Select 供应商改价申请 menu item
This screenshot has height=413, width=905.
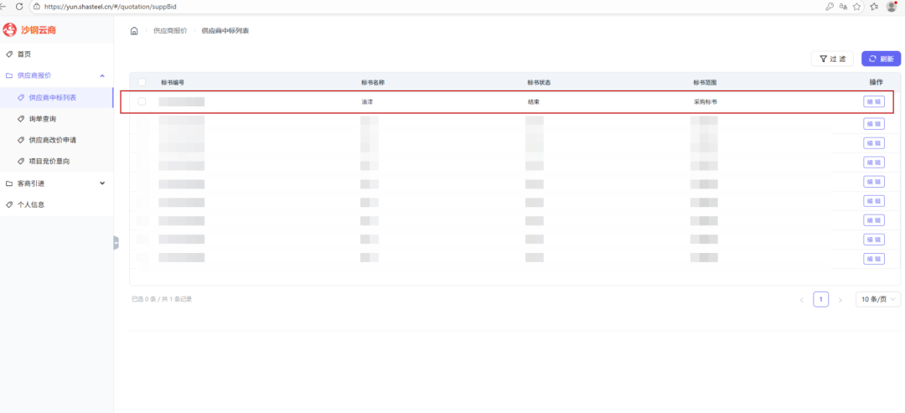coord(52,140)
